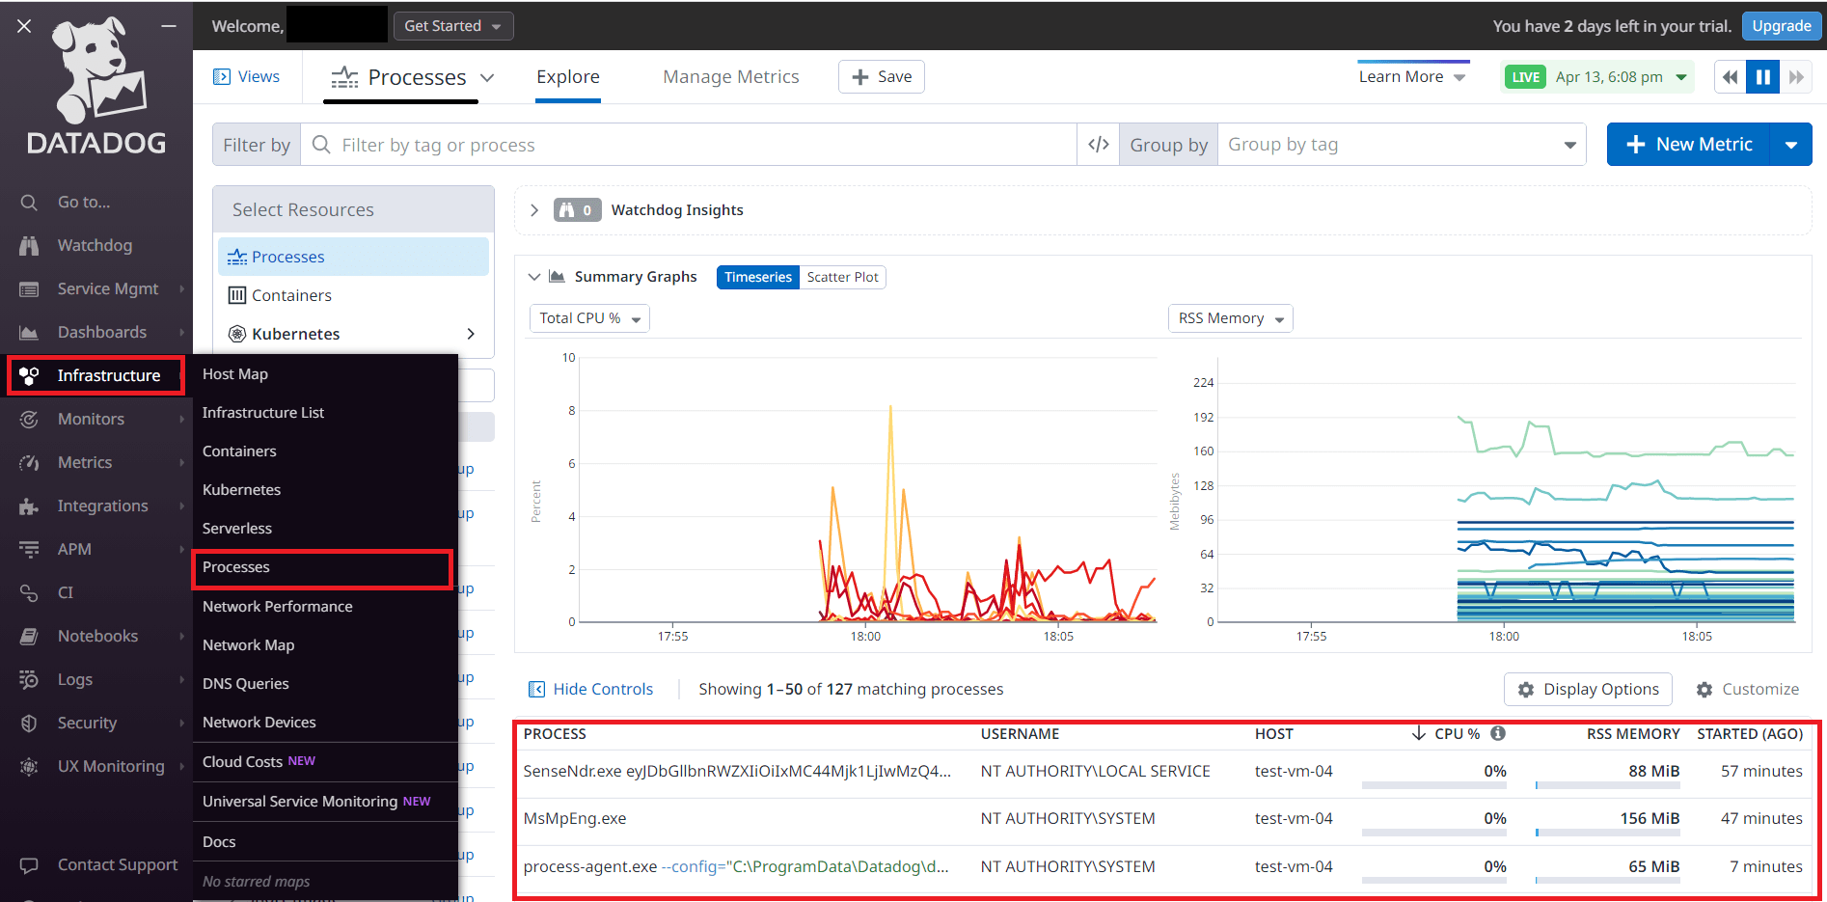The height and width of the screenshot is (902, 1827).
Task: Close the sidebar with the X icon
Action: (24, 26)
